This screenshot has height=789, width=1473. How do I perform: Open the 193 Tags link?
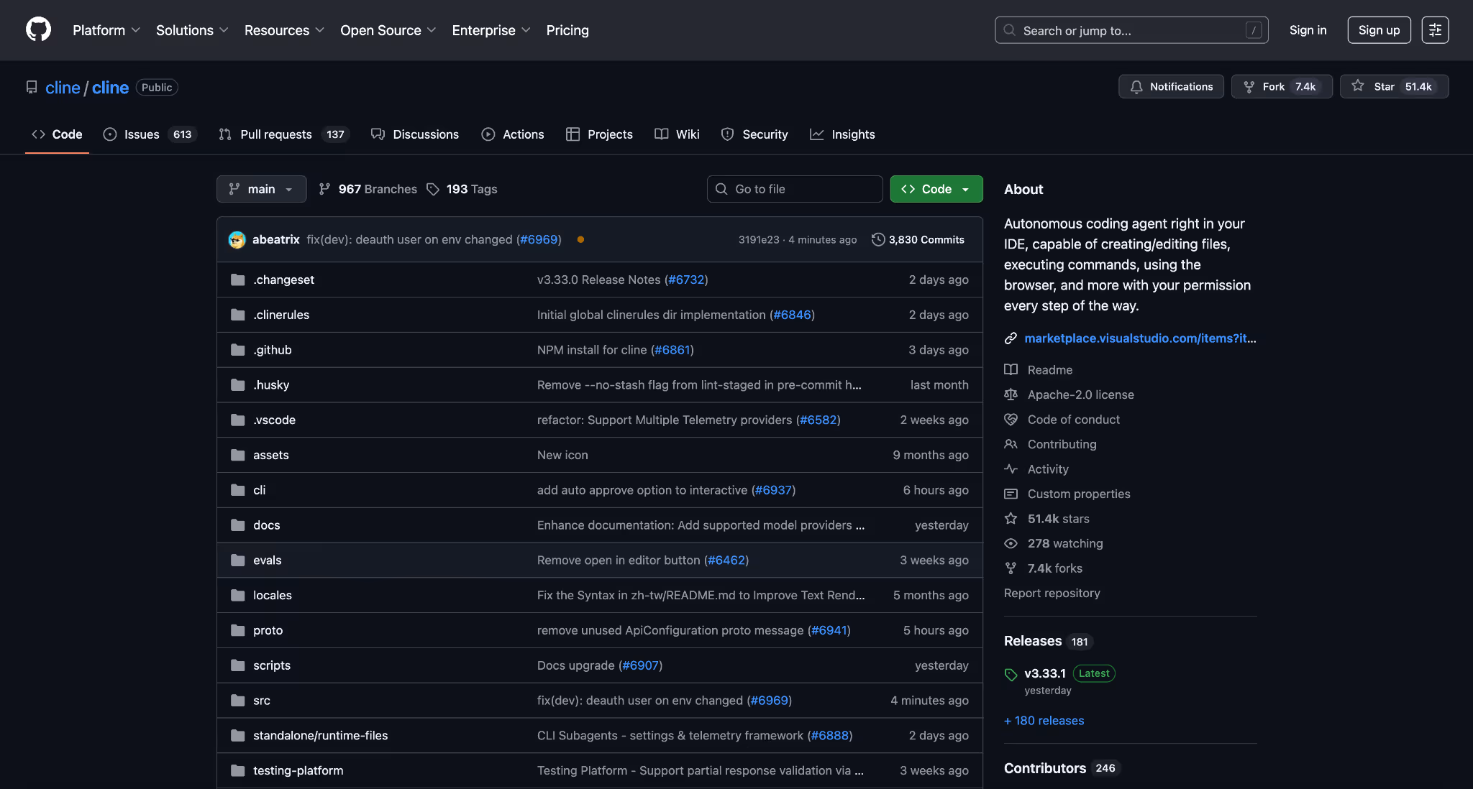[471, 189]
